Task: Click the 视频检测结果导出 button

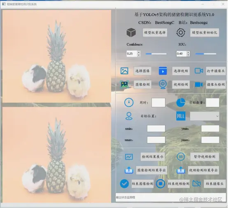Action: pyautogui.click(x=203, y=170)
